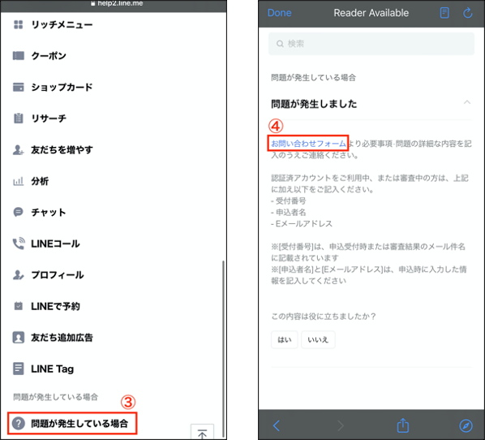This screenshot has height=440, width=485.
Task: Select 問題が発生している場合 menu item
Action: point(72,423)
